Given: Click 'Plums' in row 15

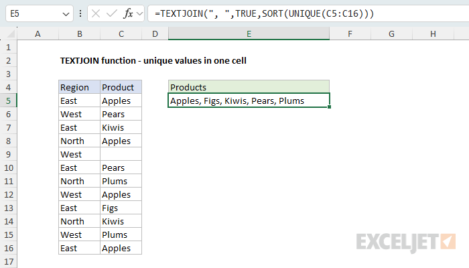Looking at the screenshot, I should 121,234.
